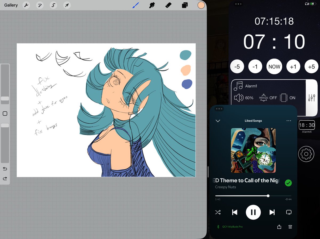Screen dimensions: 320x239
Task: Tap the headphones status icon
Action: [x=307, y=4]
